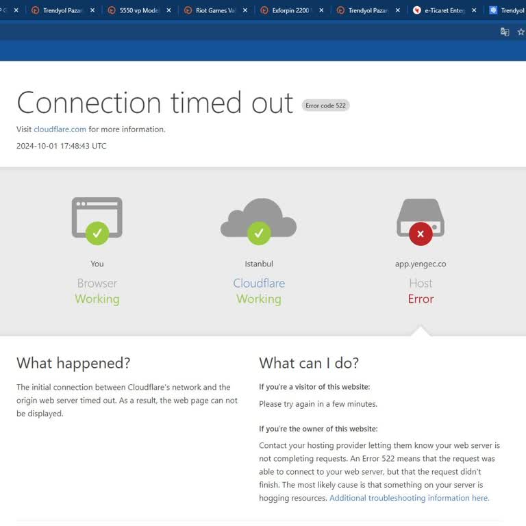Image resolution: width=526 pixels, height=526 pixels.
Task: Open Additional troubleshooting information here link
Action: [409, 498]
